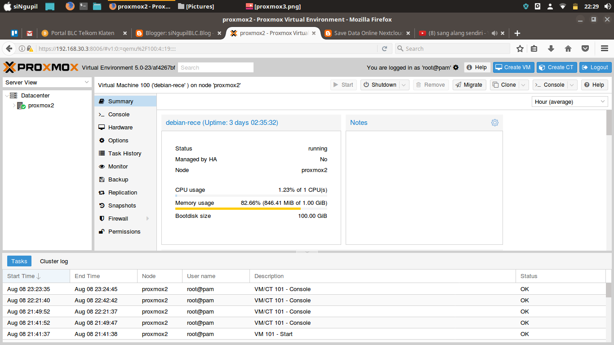Go to Firefox home page icon
This screenshot has height=345, width=614.
tap(568, 49)
